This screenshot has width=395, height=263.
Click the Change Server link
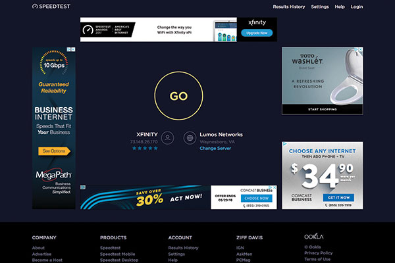point(215,148)
